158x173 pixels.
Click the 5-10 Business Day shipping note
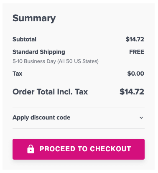click(56, 61)
